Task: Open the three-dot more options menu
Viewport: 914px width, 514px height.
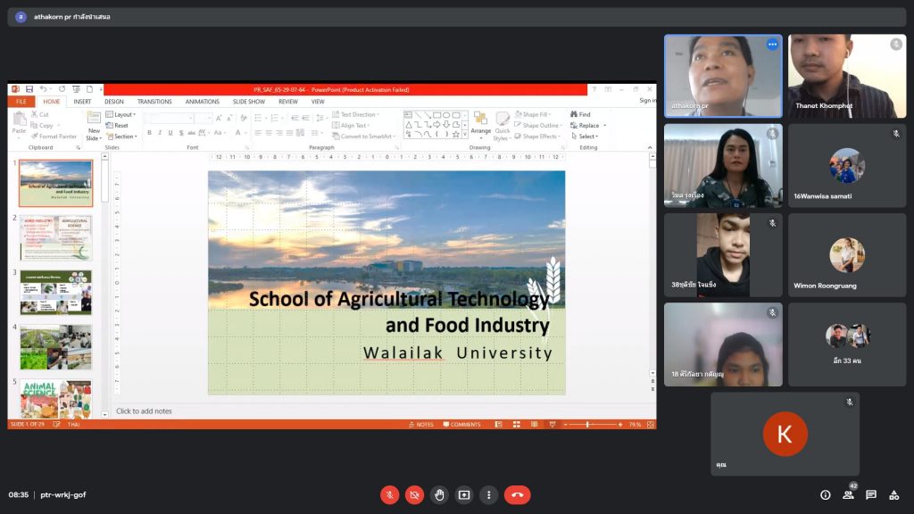Action: [488, 494]
